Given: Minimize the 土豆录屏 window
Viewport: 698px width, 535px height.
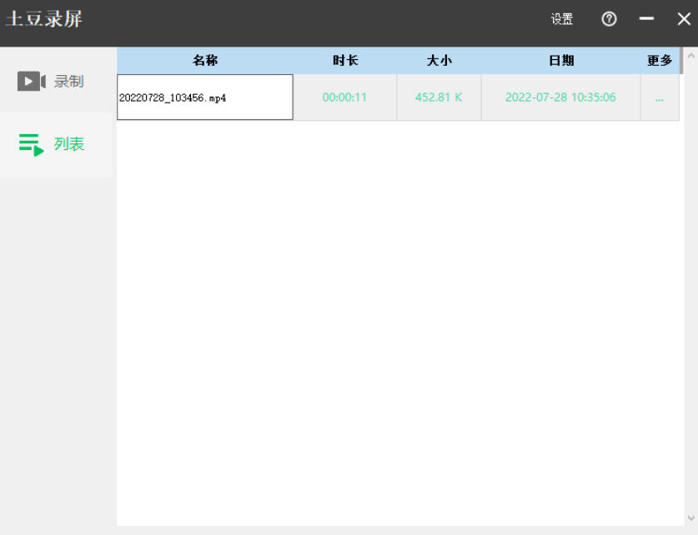Looking at the screenshot, I should 646,19.
